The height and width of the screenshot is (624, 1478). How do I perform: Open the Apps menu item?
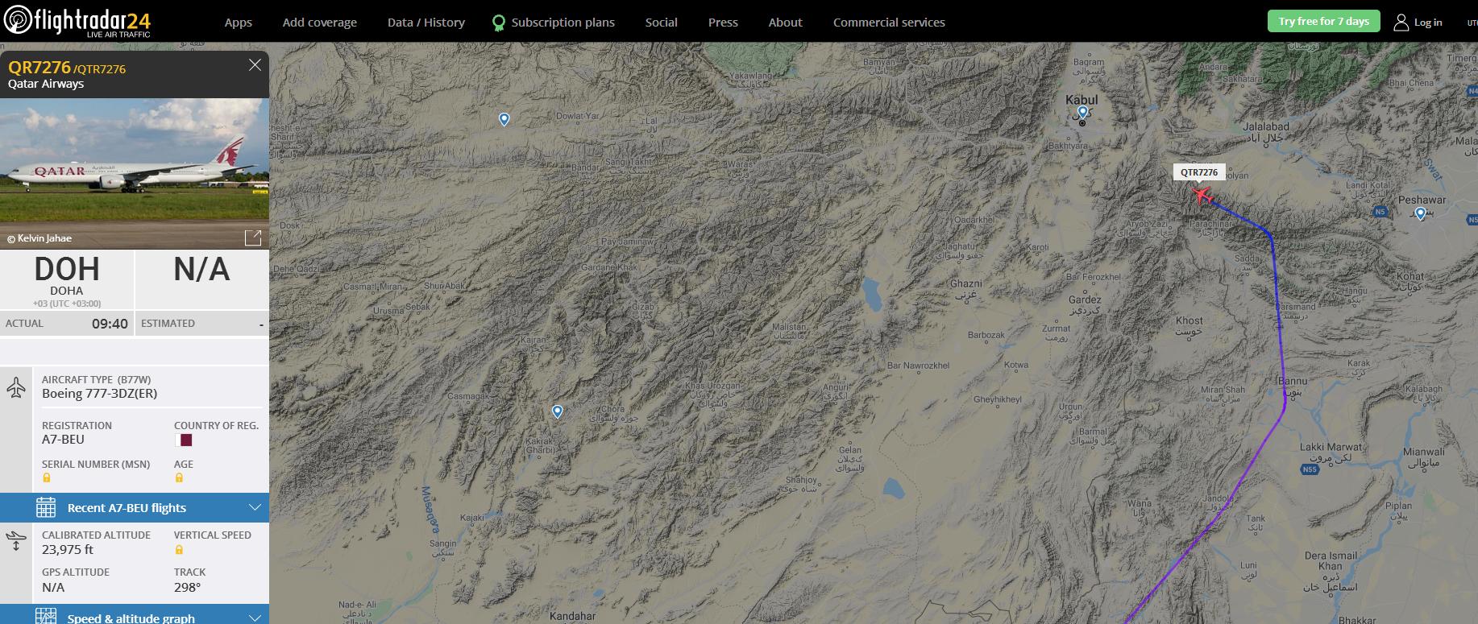[238, 23]
